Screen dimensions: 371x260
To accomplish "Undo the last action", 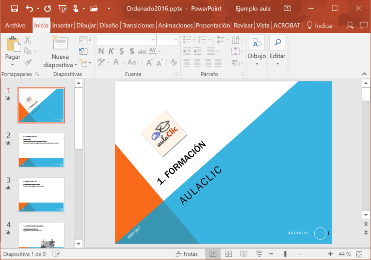I will (29, 9).
